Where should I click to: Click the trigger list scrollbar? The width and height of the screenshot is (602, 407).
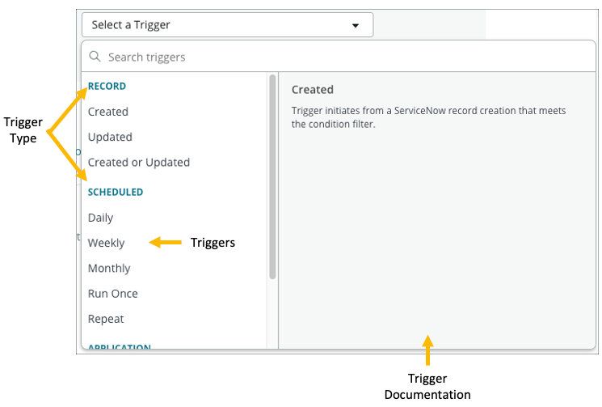click(x=272, y=176)
